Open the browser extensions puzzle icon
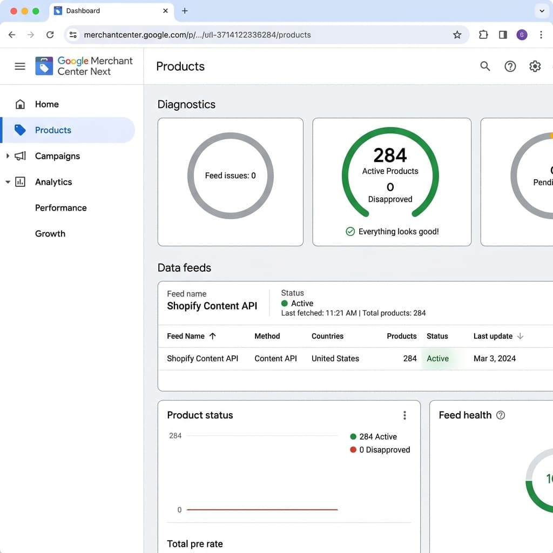Image resolution: width=553 pixels, height=553 pixels. (x=483, y=35)
